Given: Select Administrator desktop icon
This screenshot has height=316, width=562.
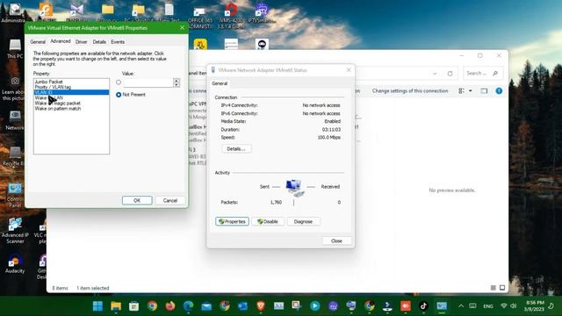Looking at the screenshot, I should click(x=14, y=13).
